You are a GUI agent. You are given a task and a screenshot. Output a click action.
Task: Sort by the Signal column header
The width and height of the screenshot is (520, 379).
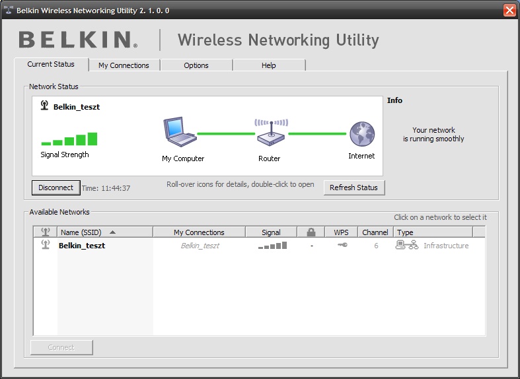tap(271, 232)
